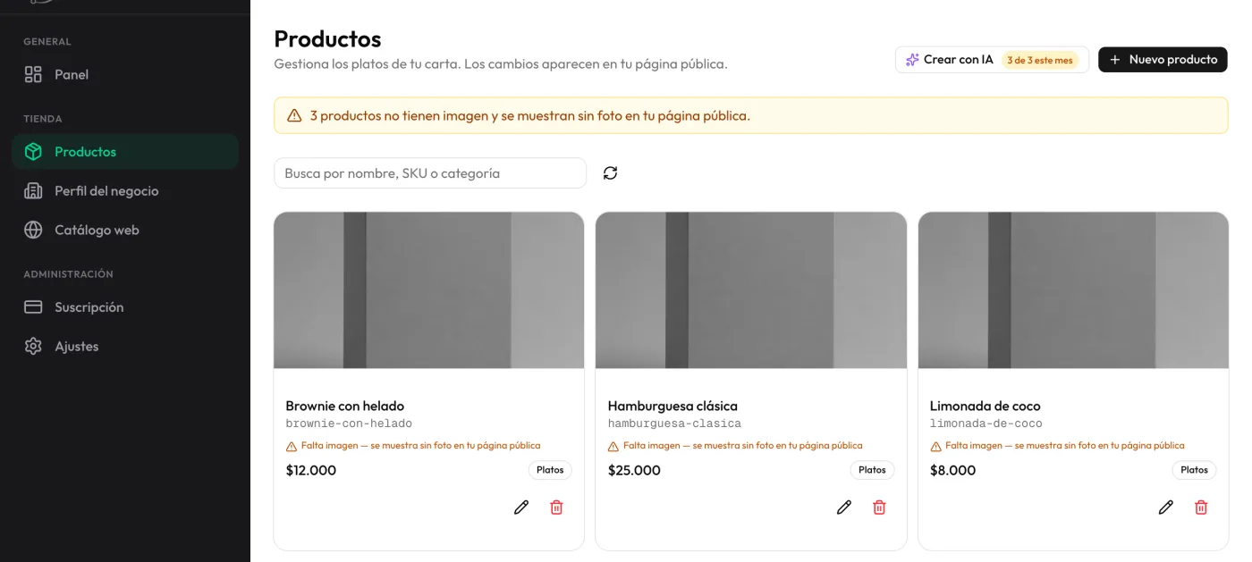
Task: Edit Hamburguesa clásica with the pencil icon
Action: click(x=844, y=507)
